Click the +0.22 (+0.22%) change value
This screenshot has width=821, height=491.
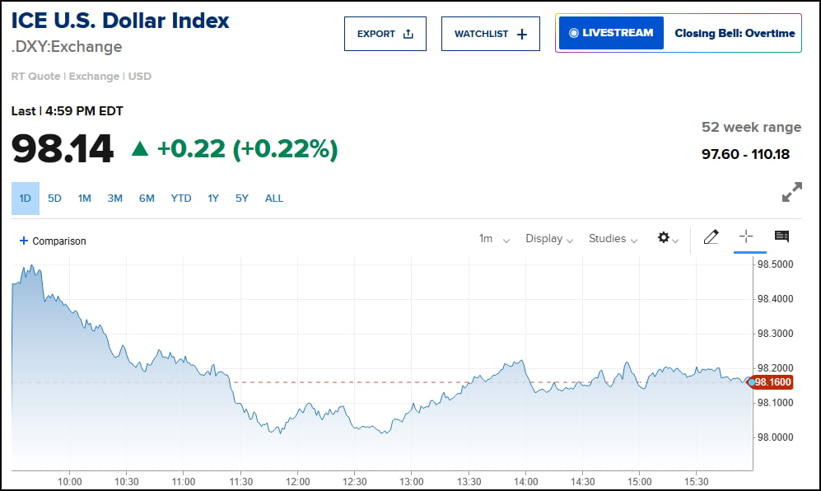(247, 149)
